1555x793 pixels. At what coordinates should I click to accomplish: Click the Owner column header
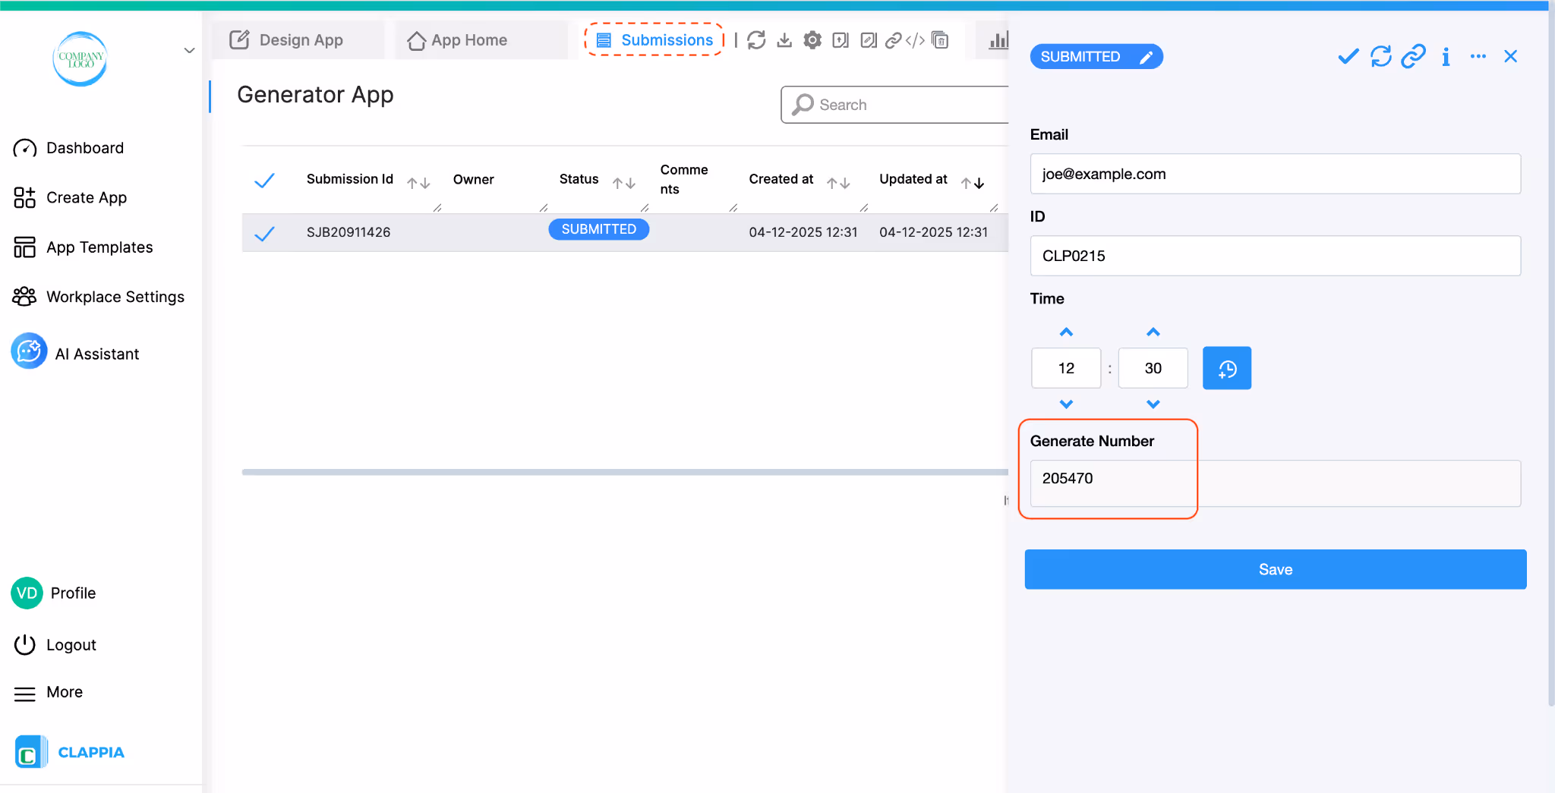pos(473,180)
